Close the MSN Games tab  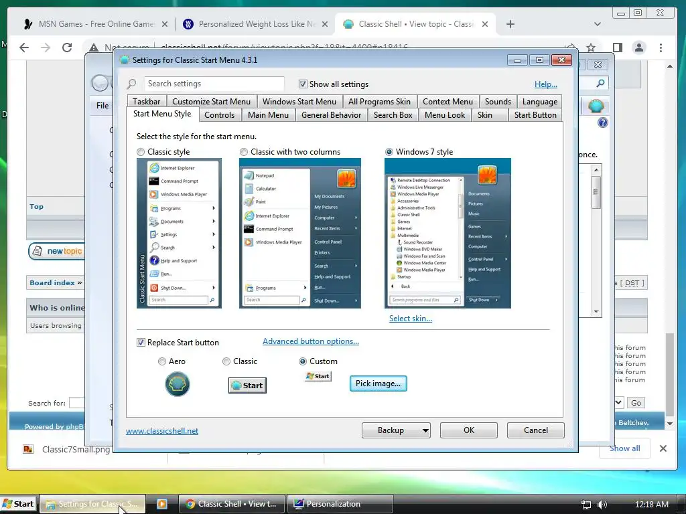point(165,24)
